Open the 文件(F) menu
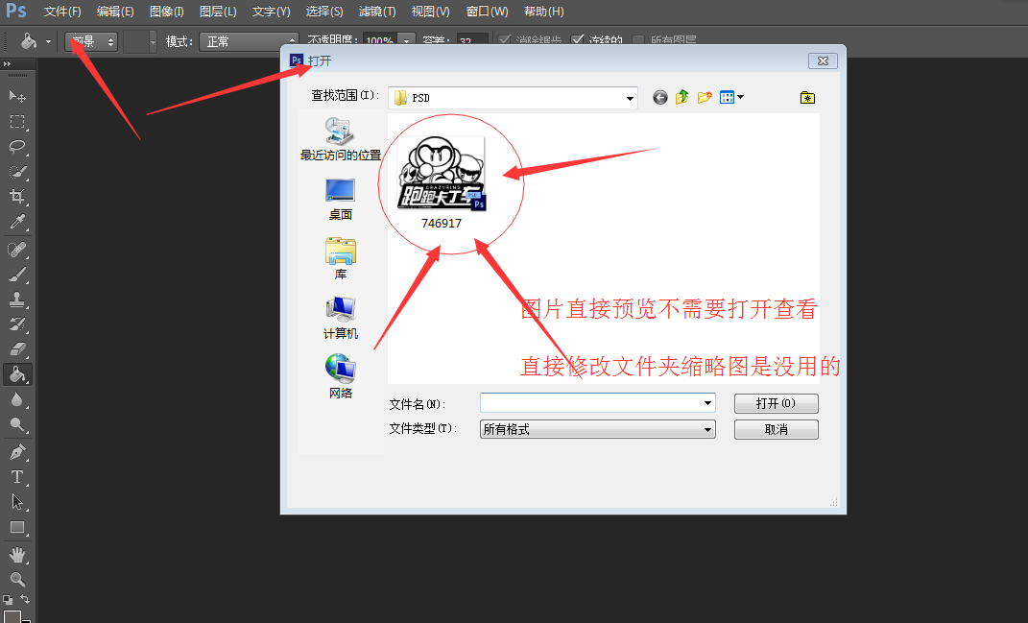Screen dimensions: 1028x623 click(x=62, y=12)
